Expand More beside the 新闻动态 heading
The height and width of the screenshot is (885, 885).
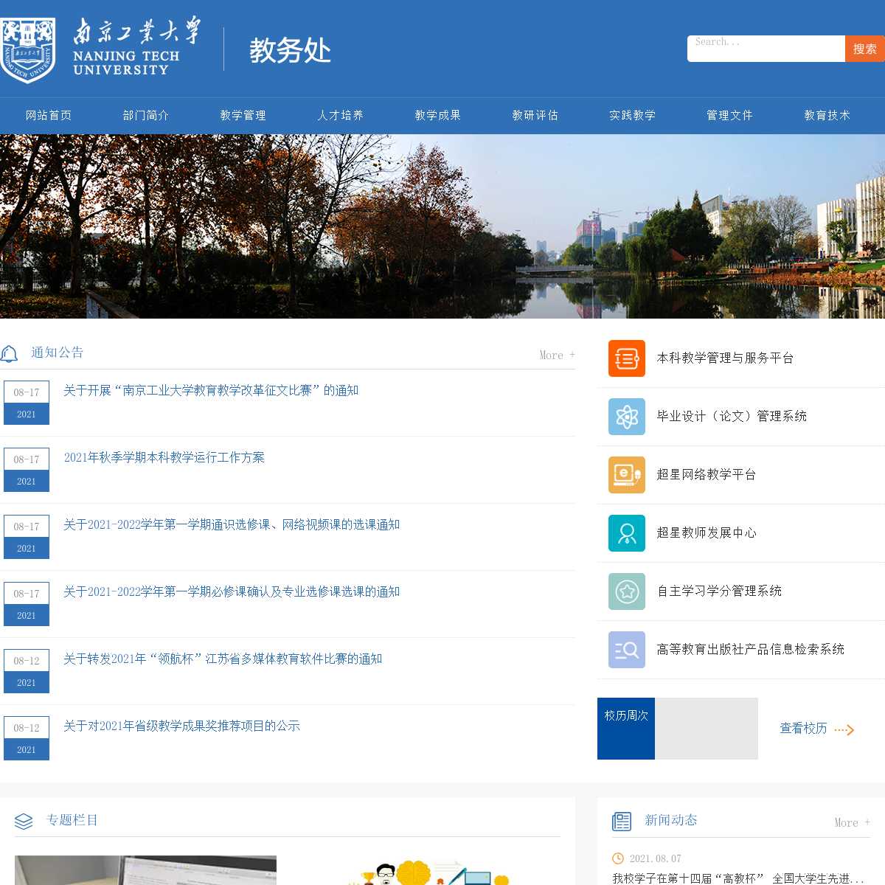(x=851, y=823)
